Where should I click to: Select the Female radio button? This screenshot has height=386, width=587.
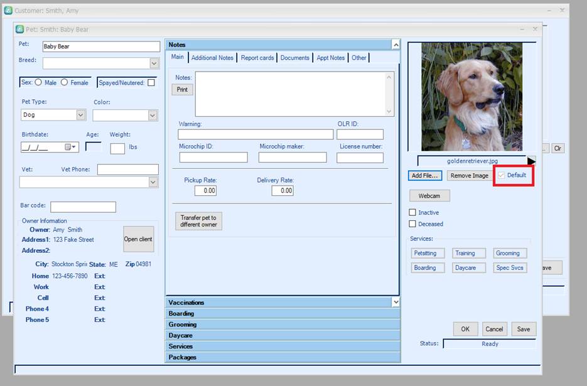click(64, 82)
